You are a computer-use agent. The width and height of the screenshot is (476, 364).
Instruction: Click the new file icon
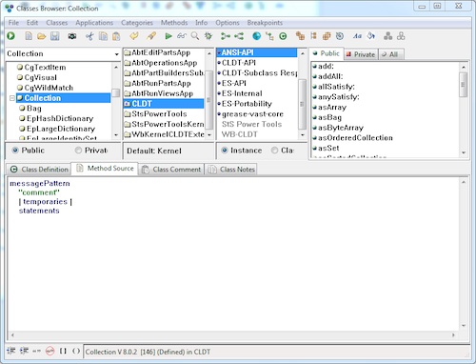(x=29, y=36)
